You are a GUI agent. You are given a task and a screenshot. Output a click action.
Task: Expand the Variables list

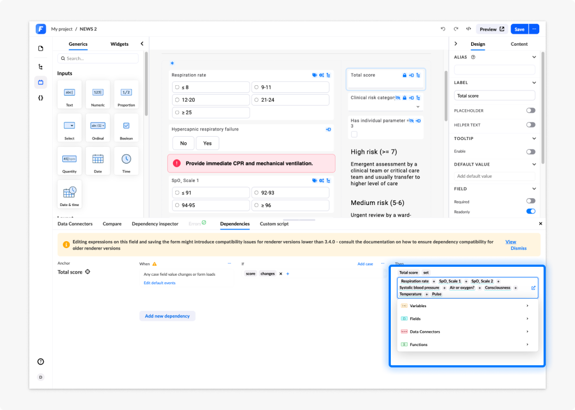tap(467, 306)
